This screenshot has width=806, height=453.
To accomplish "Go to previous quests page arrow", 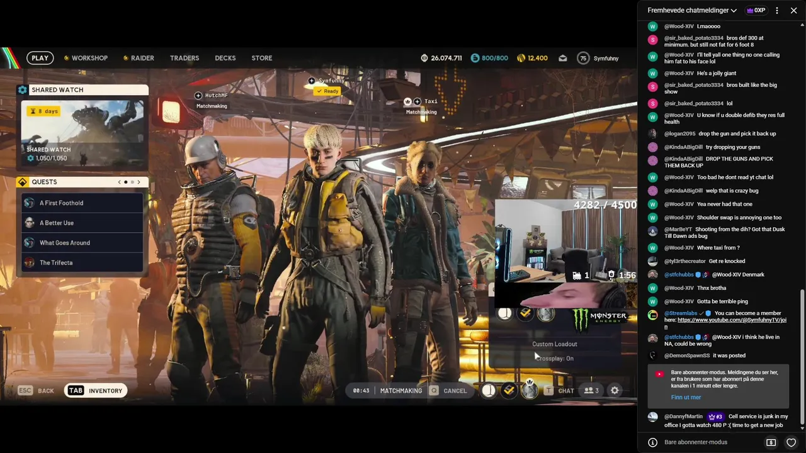I will pos(119,182).
